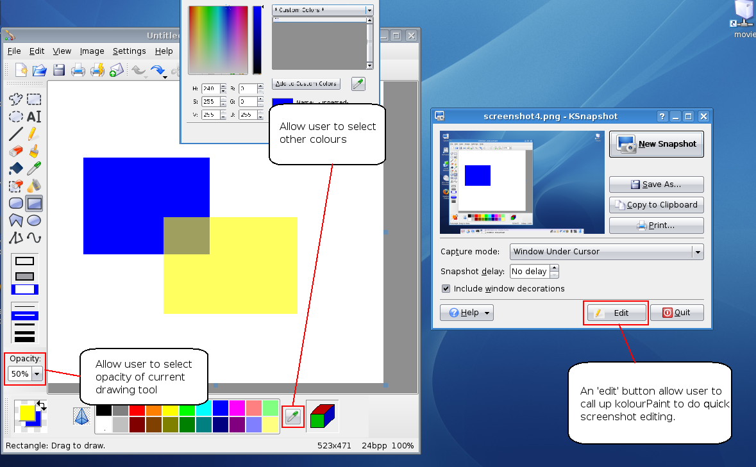This screenshot has height=467, width=756.
Task: Select the Eraser tool
Action: 16,151
